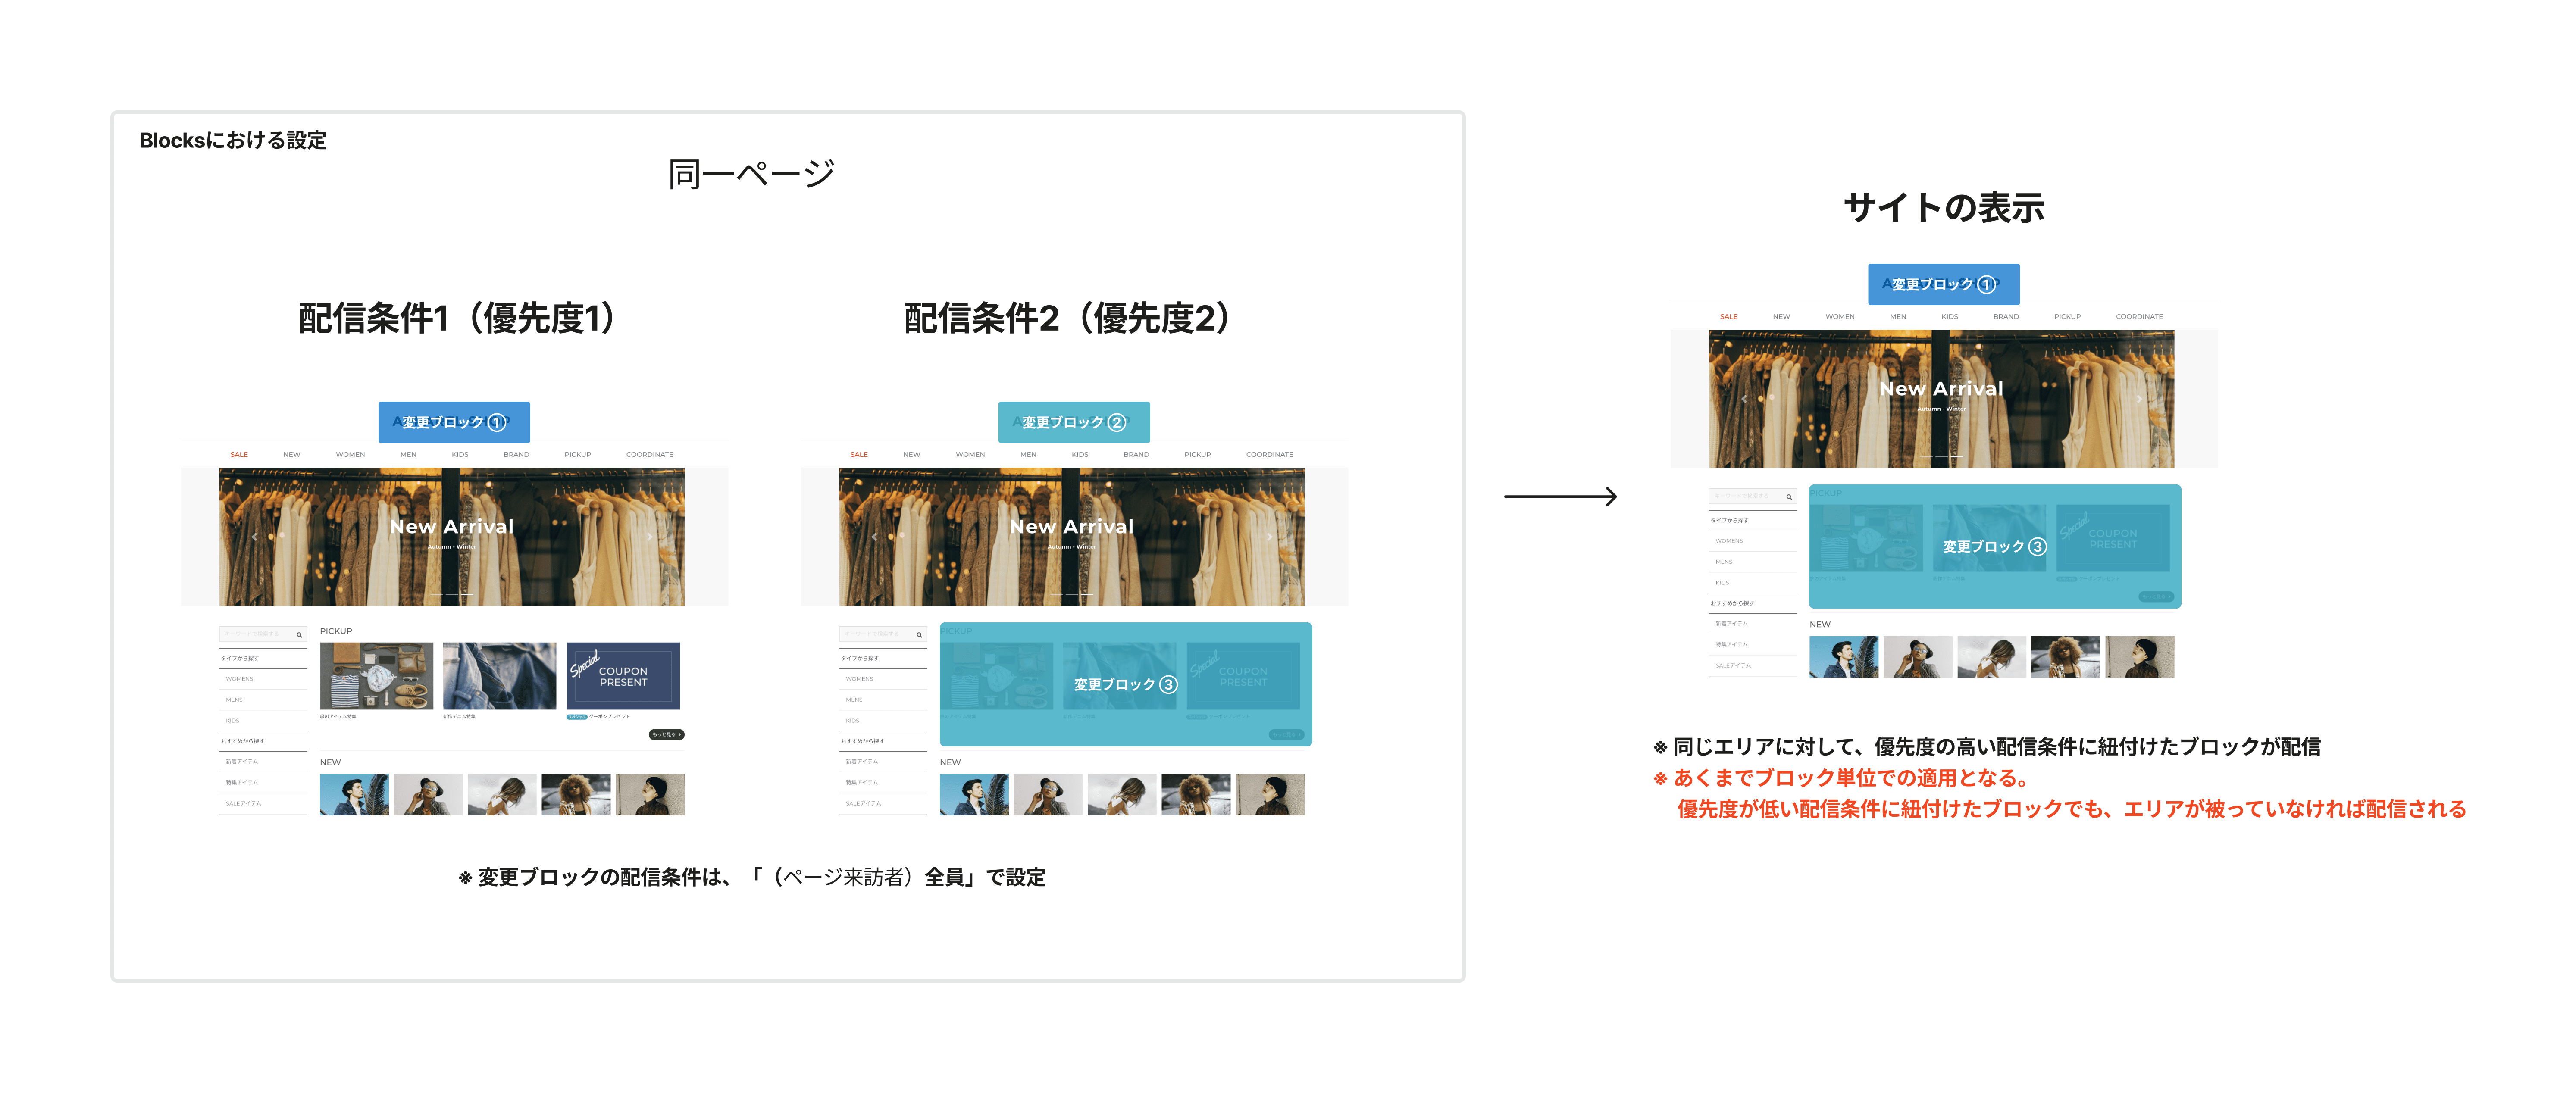This screenshot has height=1093, width=2576.
Task: Open Coupon Present thumbnail in 配信条件1 mockup
Action: [x=623, y=676]
